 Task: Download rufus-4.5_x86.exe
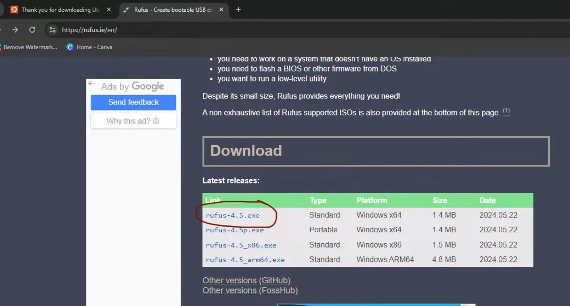pyautogui.click(x=241, y=245)
